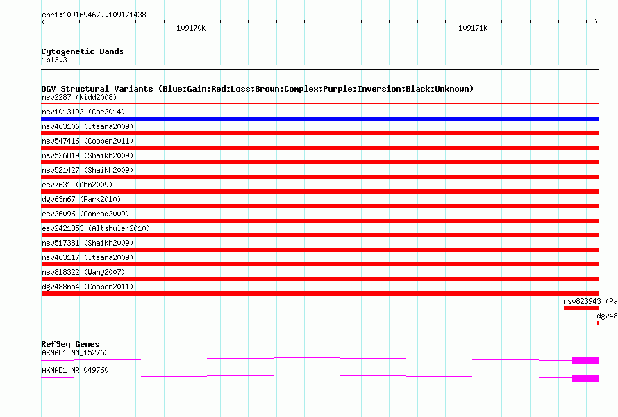Viewport: 618px width, 417px height.
Task: Open the dgv63n67 (Park2010) variant label
Action: click(x=81, y=199)
